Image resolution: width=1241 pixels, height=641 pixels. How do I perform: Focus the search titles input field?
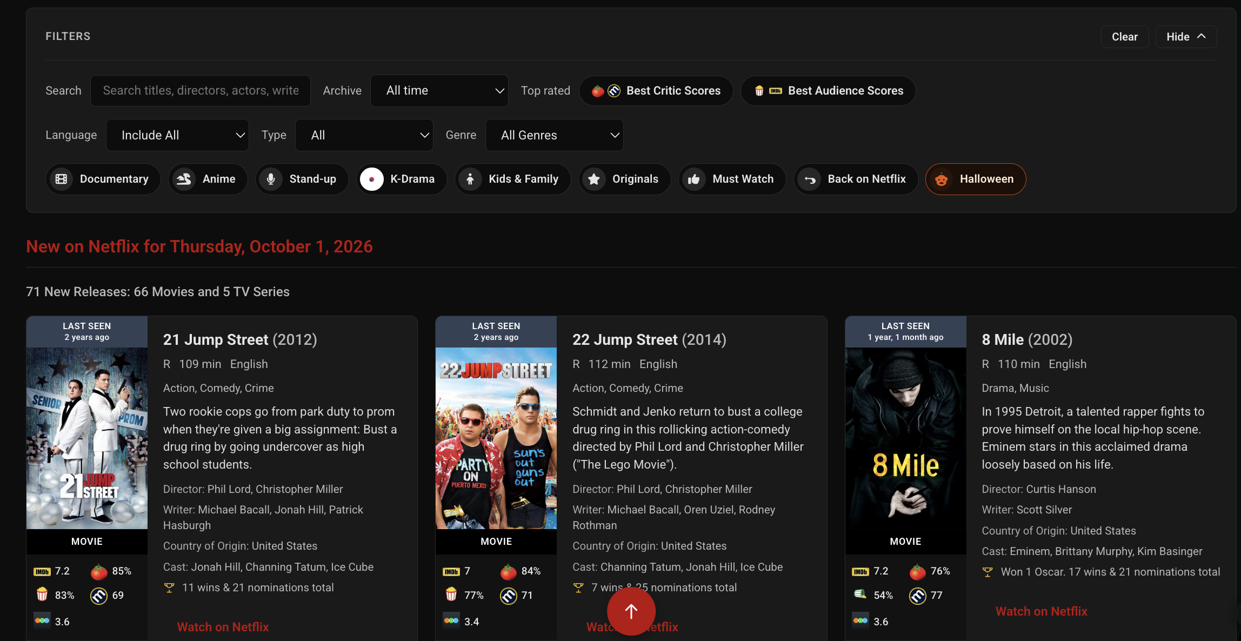[x=201, y=91]
